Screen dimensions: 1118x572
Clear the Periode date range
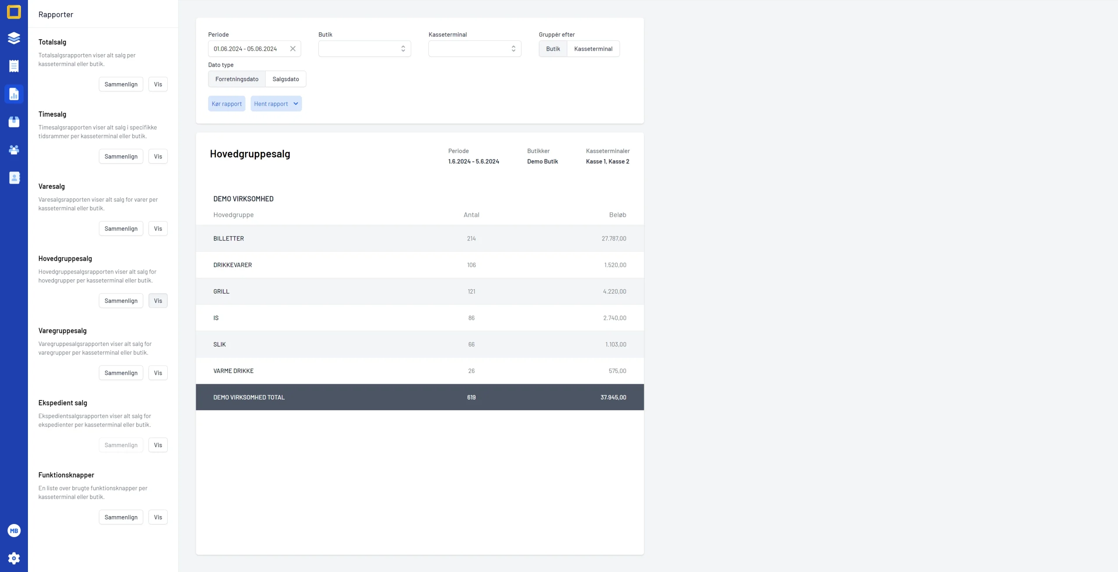click(x=293, y=49)
